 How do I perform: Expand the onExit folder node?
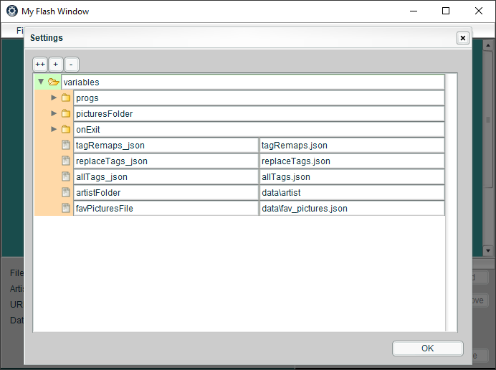pos(54,129)
